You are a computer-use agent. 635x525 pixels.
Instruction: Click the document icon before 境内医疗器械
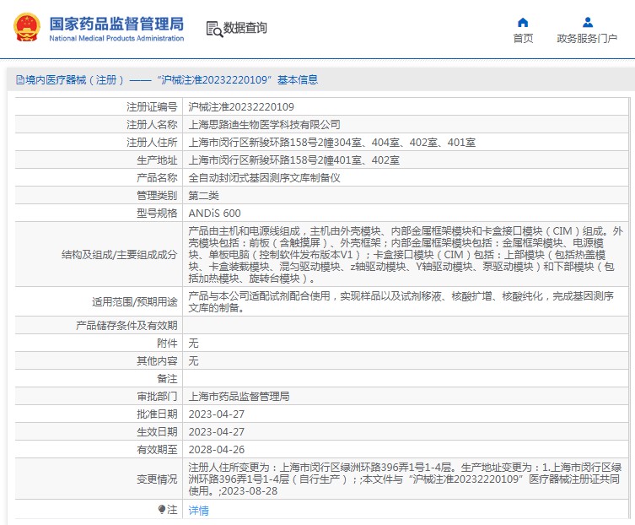(x=20, y=80)
